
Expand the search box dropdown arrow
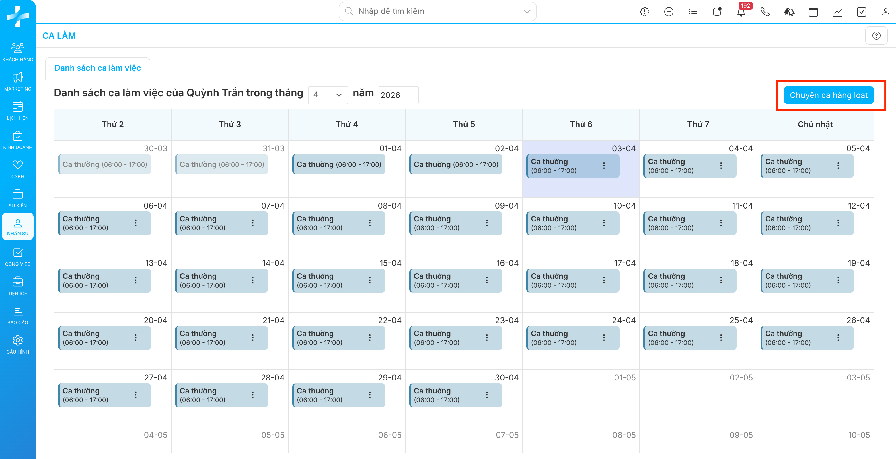click(527, 11)
